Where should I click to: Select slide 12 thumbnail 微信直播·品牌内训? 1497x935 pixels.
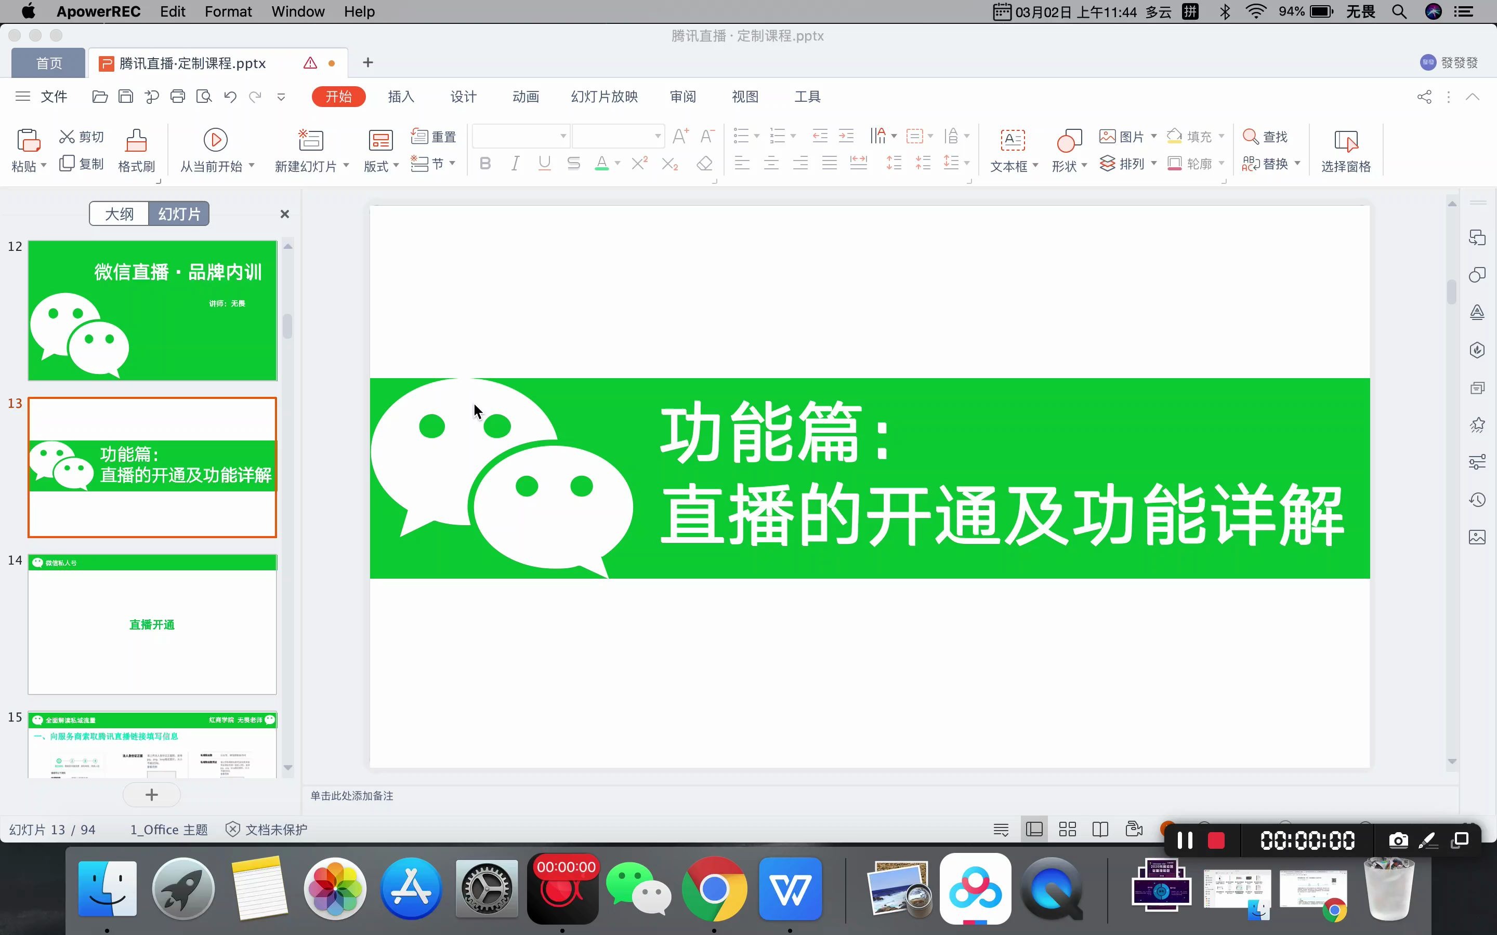click(x=152, y=311)
